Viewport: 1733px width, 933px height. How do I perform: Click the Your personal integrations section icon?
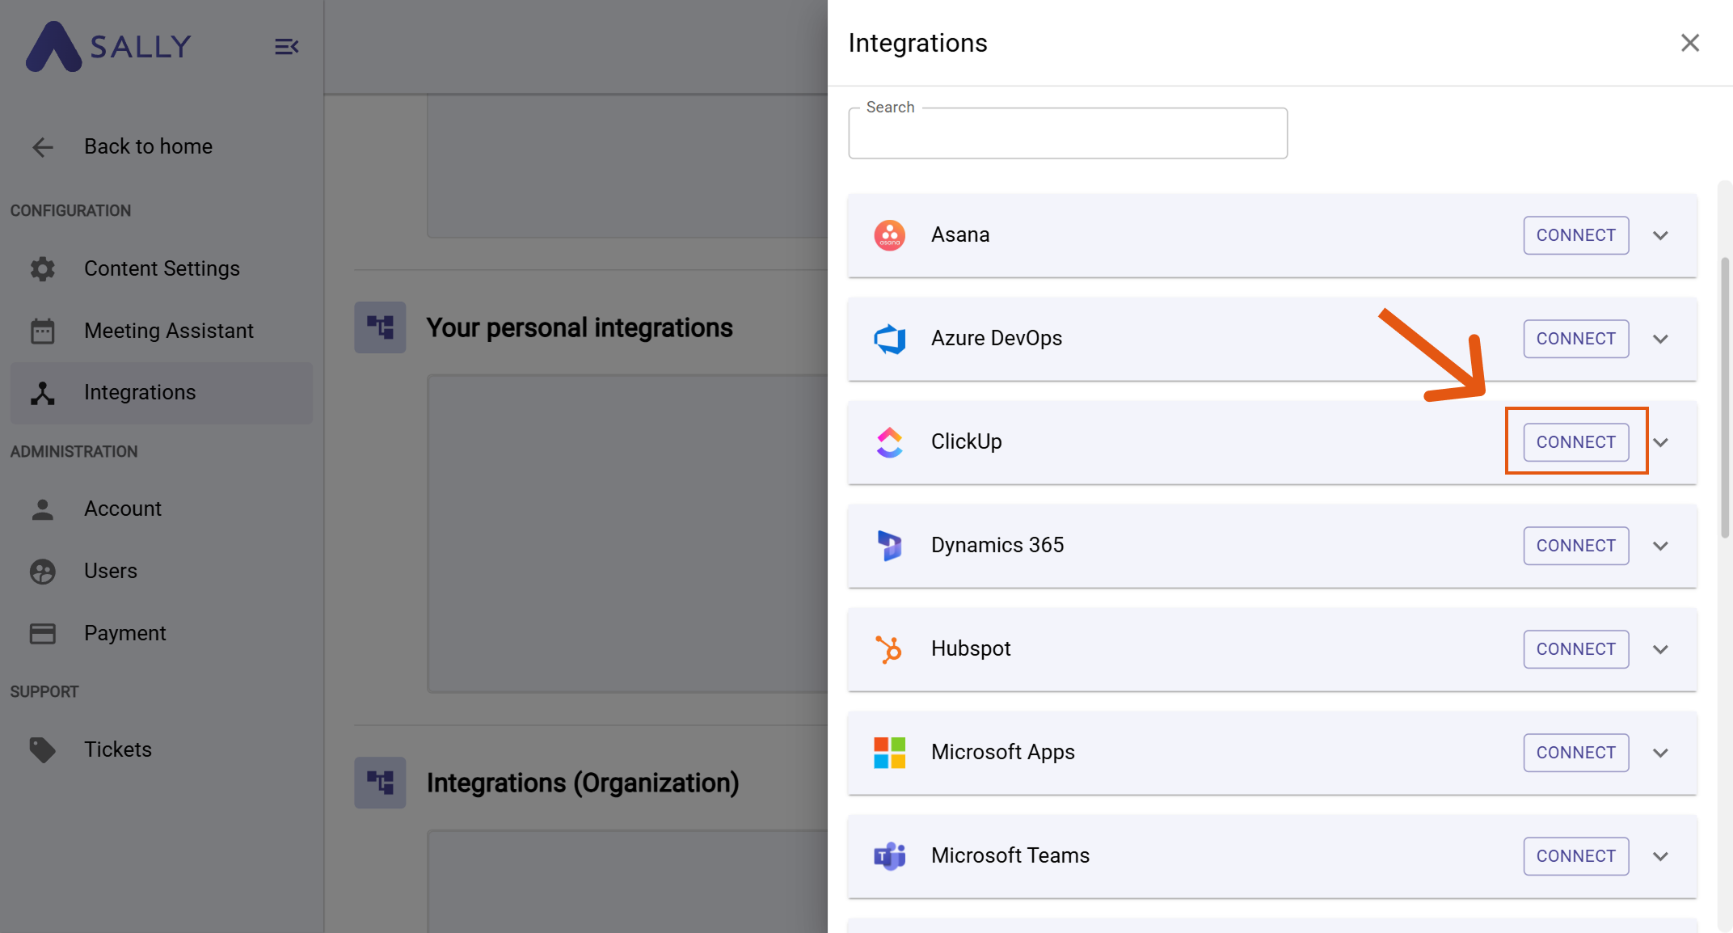pyautogui.click(x=380, y=327)
